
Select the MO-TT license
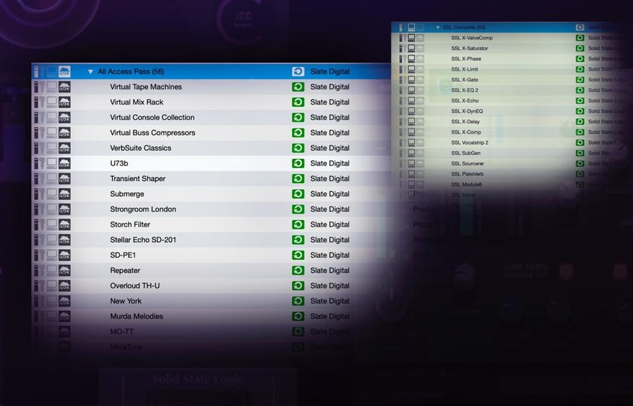point(122,332)
